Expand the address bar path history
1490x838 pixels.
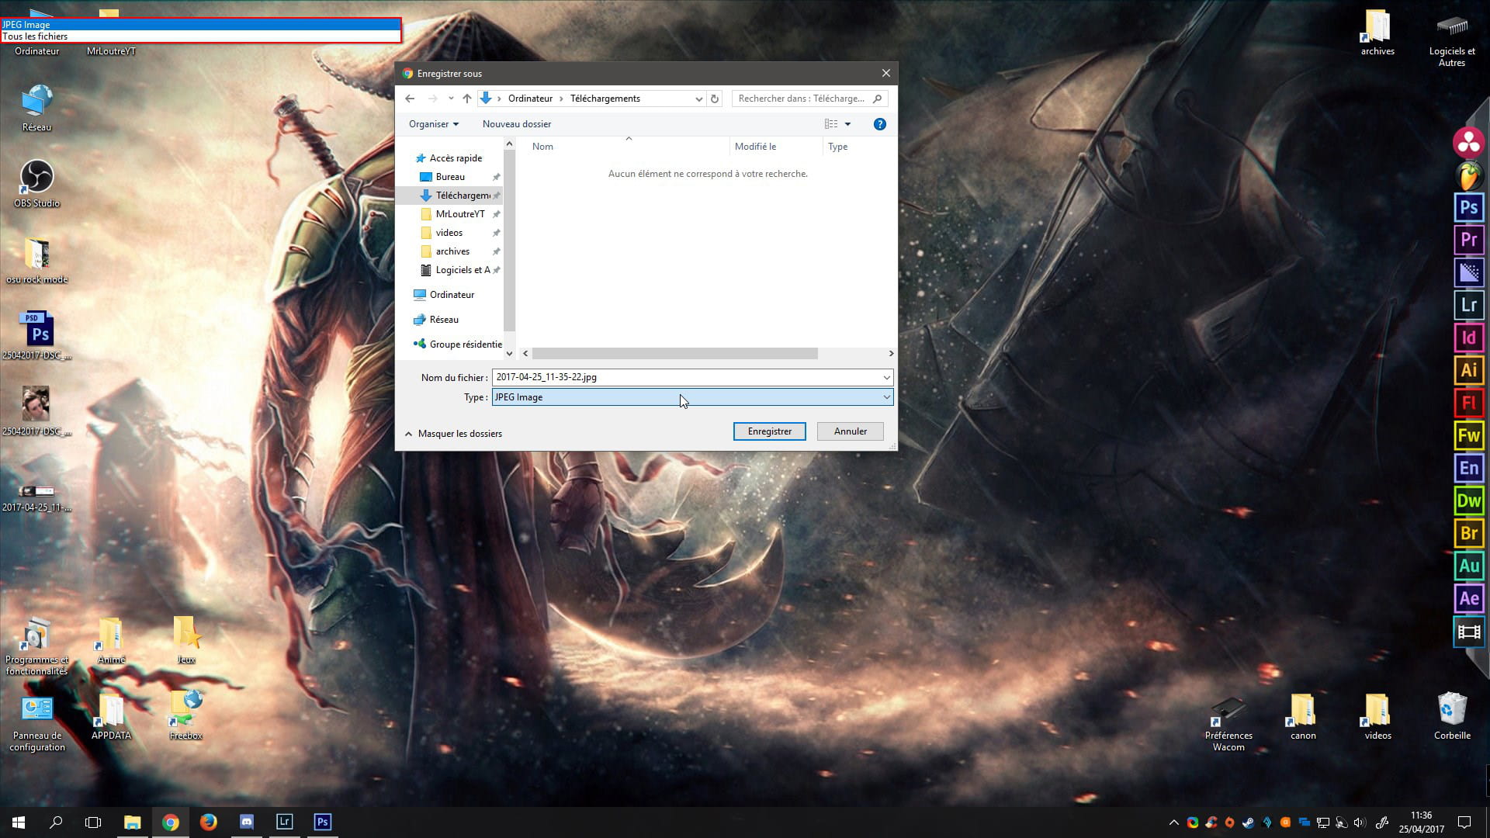(698, 99)
